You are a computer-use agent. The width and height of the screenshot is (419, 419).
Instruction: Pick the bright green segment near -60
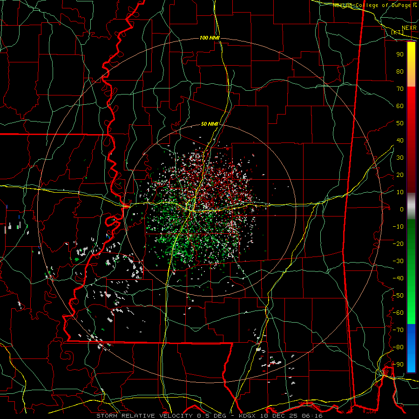click(x=411, y=313)
